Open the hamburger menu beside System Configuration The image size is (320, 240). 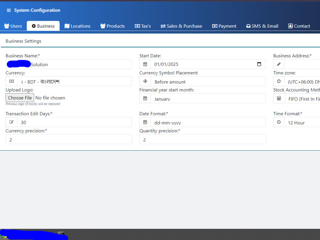9,10
